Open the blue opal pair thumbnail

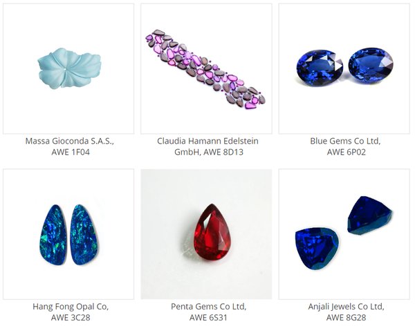click(x=68, y=234)
